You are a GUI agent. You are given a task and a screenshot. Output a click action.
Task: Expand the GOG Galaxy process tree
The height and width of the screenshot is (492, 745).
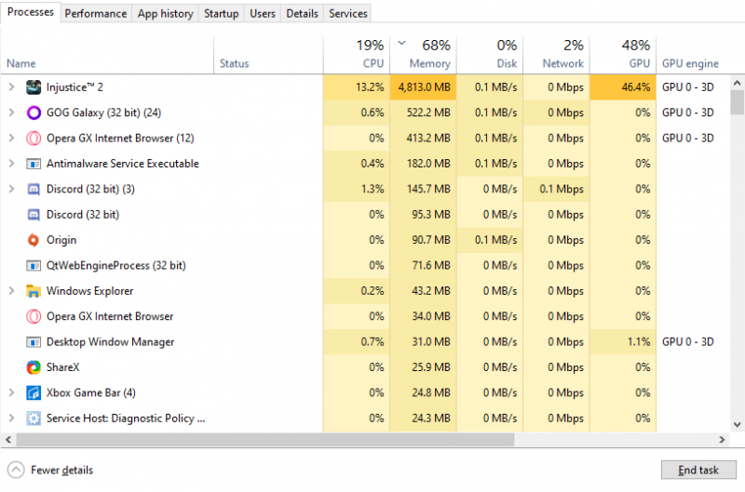pos(11,113)
